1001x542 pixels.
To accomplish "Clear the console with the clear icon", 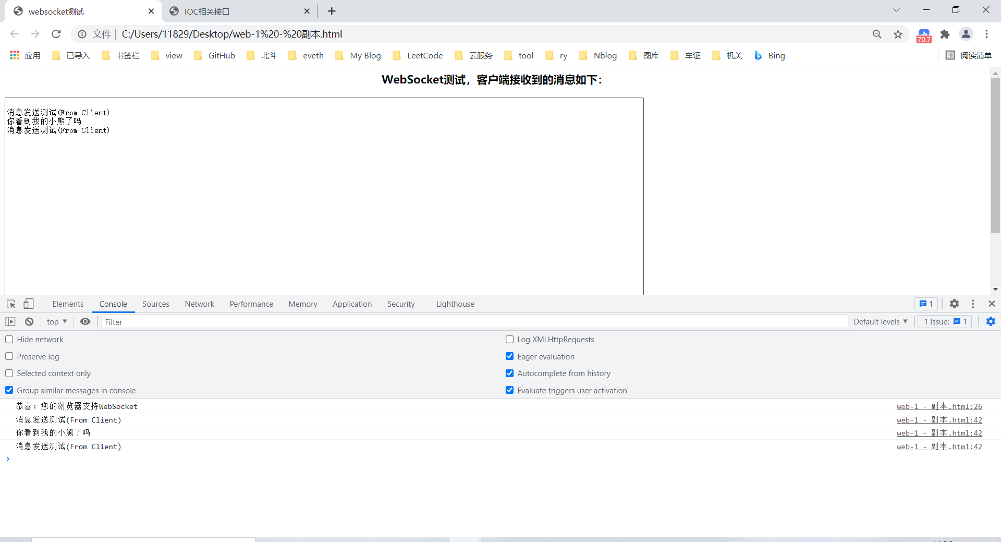I will tap(29, 322).
